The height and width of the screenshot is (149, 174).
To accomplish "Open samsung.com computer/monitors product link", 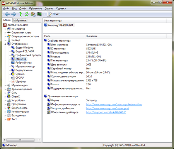I will (x=114, y=104).
